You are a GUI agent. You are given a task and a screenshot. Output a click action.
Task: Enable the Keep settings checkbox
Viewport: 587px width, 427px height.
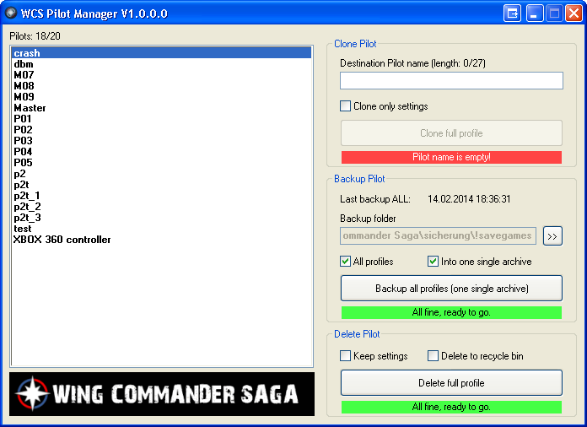pos(345,356)
